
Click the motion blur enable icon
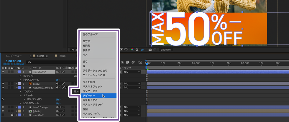[133, 62]
